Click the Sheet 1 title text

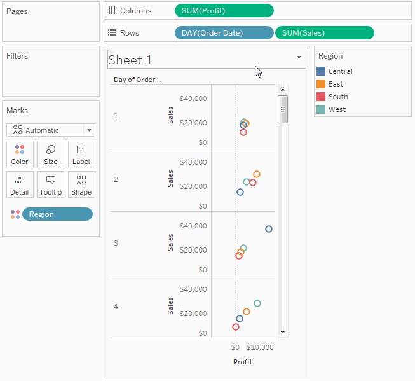click(x=130, y=60)
